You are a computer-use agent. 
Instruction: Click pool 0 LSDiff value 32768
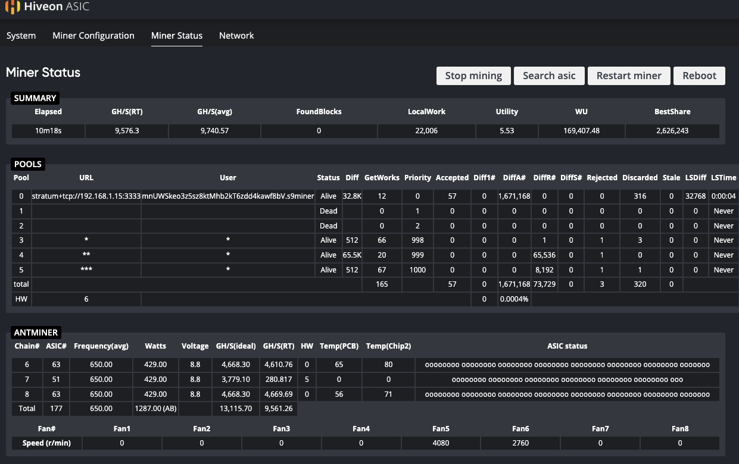click(696, 196)
